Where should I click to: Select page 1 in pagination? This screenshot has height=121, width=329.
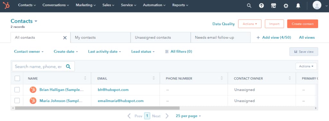click(x=147, y=116)
